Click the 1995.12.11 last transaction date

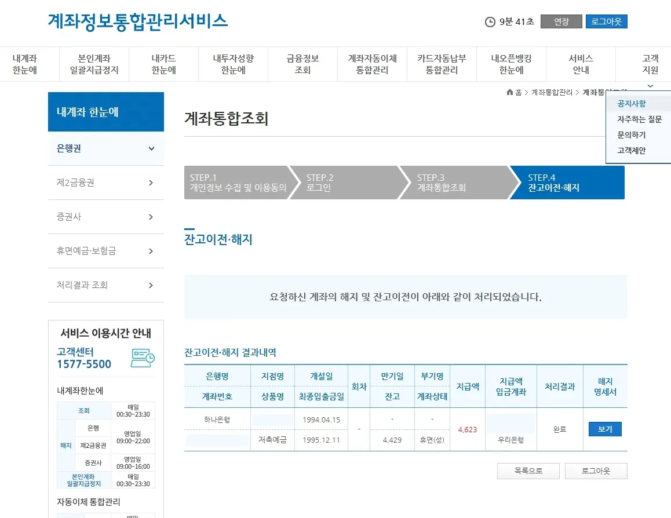pos(322,440)
